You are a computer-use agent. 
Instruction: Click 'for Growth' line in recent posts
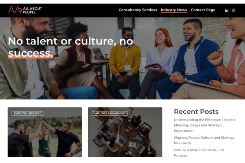point(183,143)
